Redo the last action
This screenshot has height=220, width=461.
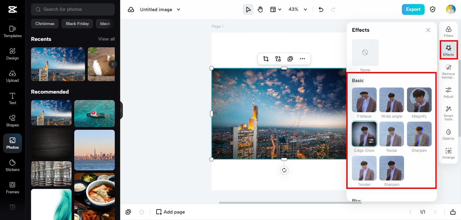333,9
